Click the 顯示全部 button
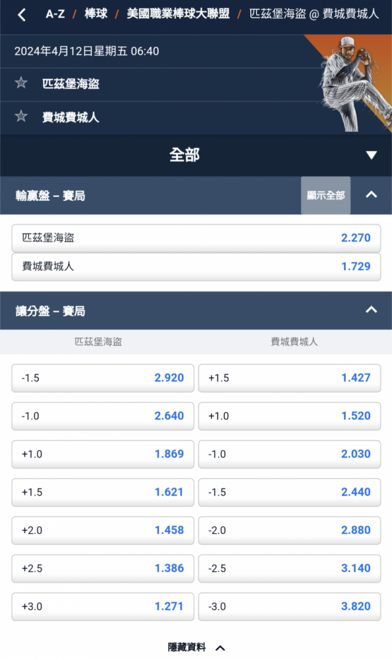This screenshot has height=659, width=392. click(325, 196)
